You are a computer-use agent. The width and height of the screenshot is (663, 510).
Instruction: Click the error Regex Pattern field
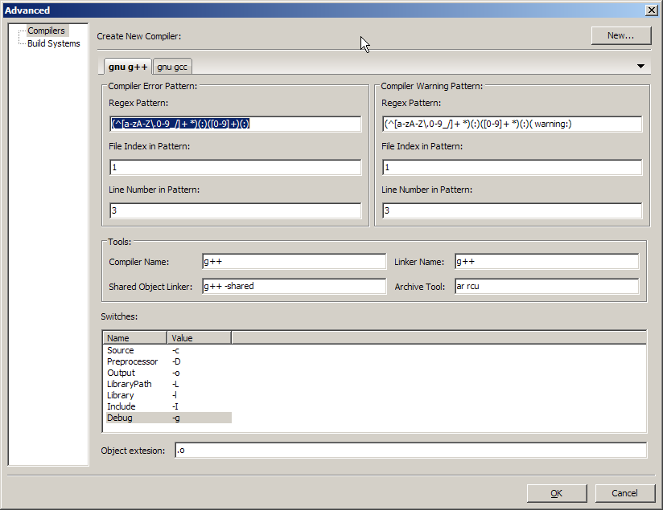click(235, 124)
